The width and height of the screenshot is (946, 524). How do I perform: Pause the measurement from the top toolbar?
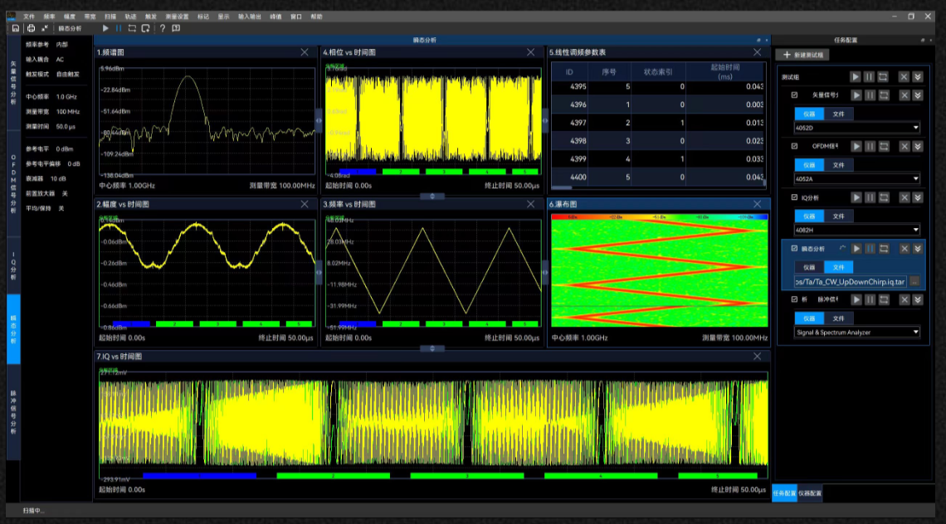point(119,28)
